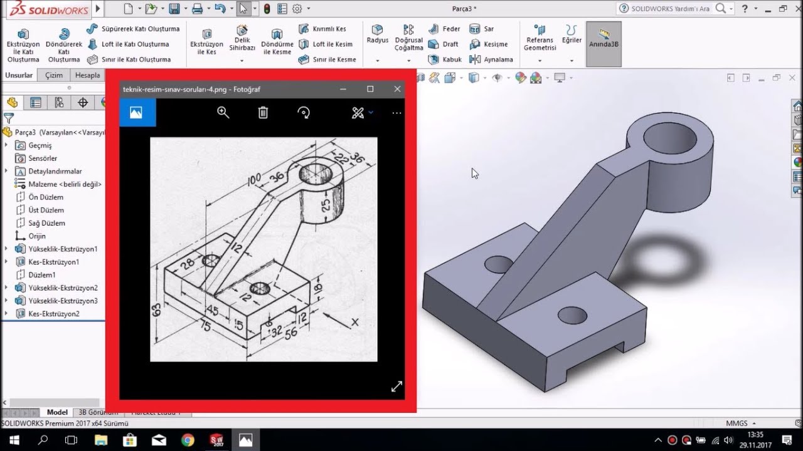Choose Kıvrımlı Kes tool
This screenshot has height=451, width=803.
pyautogui.click(x=322, y=29)
